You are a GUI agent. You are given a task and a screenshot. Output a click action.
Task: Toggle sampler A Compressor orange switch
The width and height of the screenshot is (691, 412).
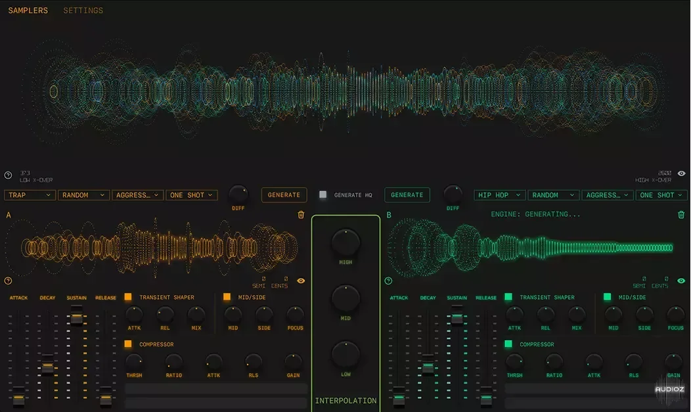point(128,344)
